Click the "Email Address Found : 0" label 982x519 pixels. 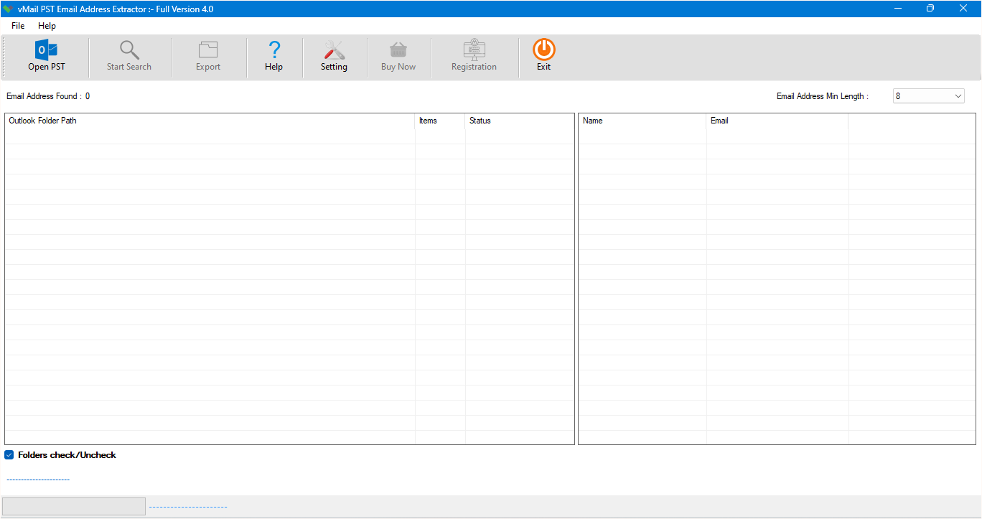point(48,96)
